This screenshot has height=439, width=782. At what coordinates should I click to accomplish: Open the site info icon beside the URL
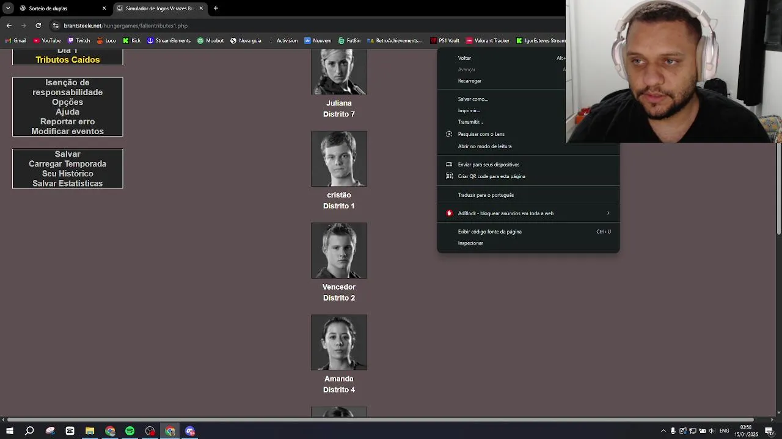click(56, 26)
